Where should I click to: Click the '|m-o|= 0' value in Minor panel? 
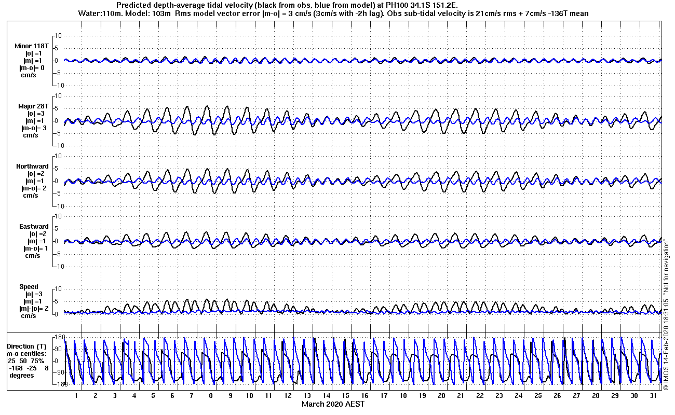coord(32,68)
